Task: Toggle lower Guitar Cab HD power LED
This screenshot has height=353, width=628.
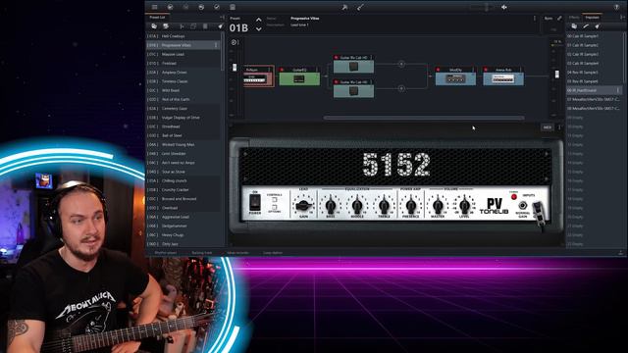Action: point(337,82)
